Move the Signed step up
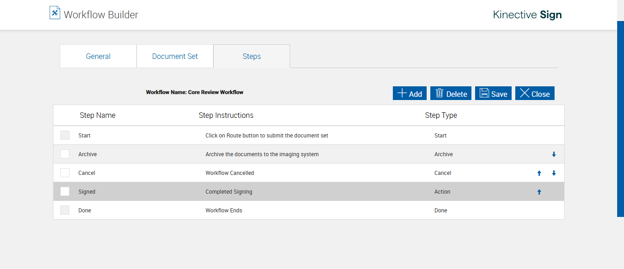This screenshot has width=624, height=269. 539,192
